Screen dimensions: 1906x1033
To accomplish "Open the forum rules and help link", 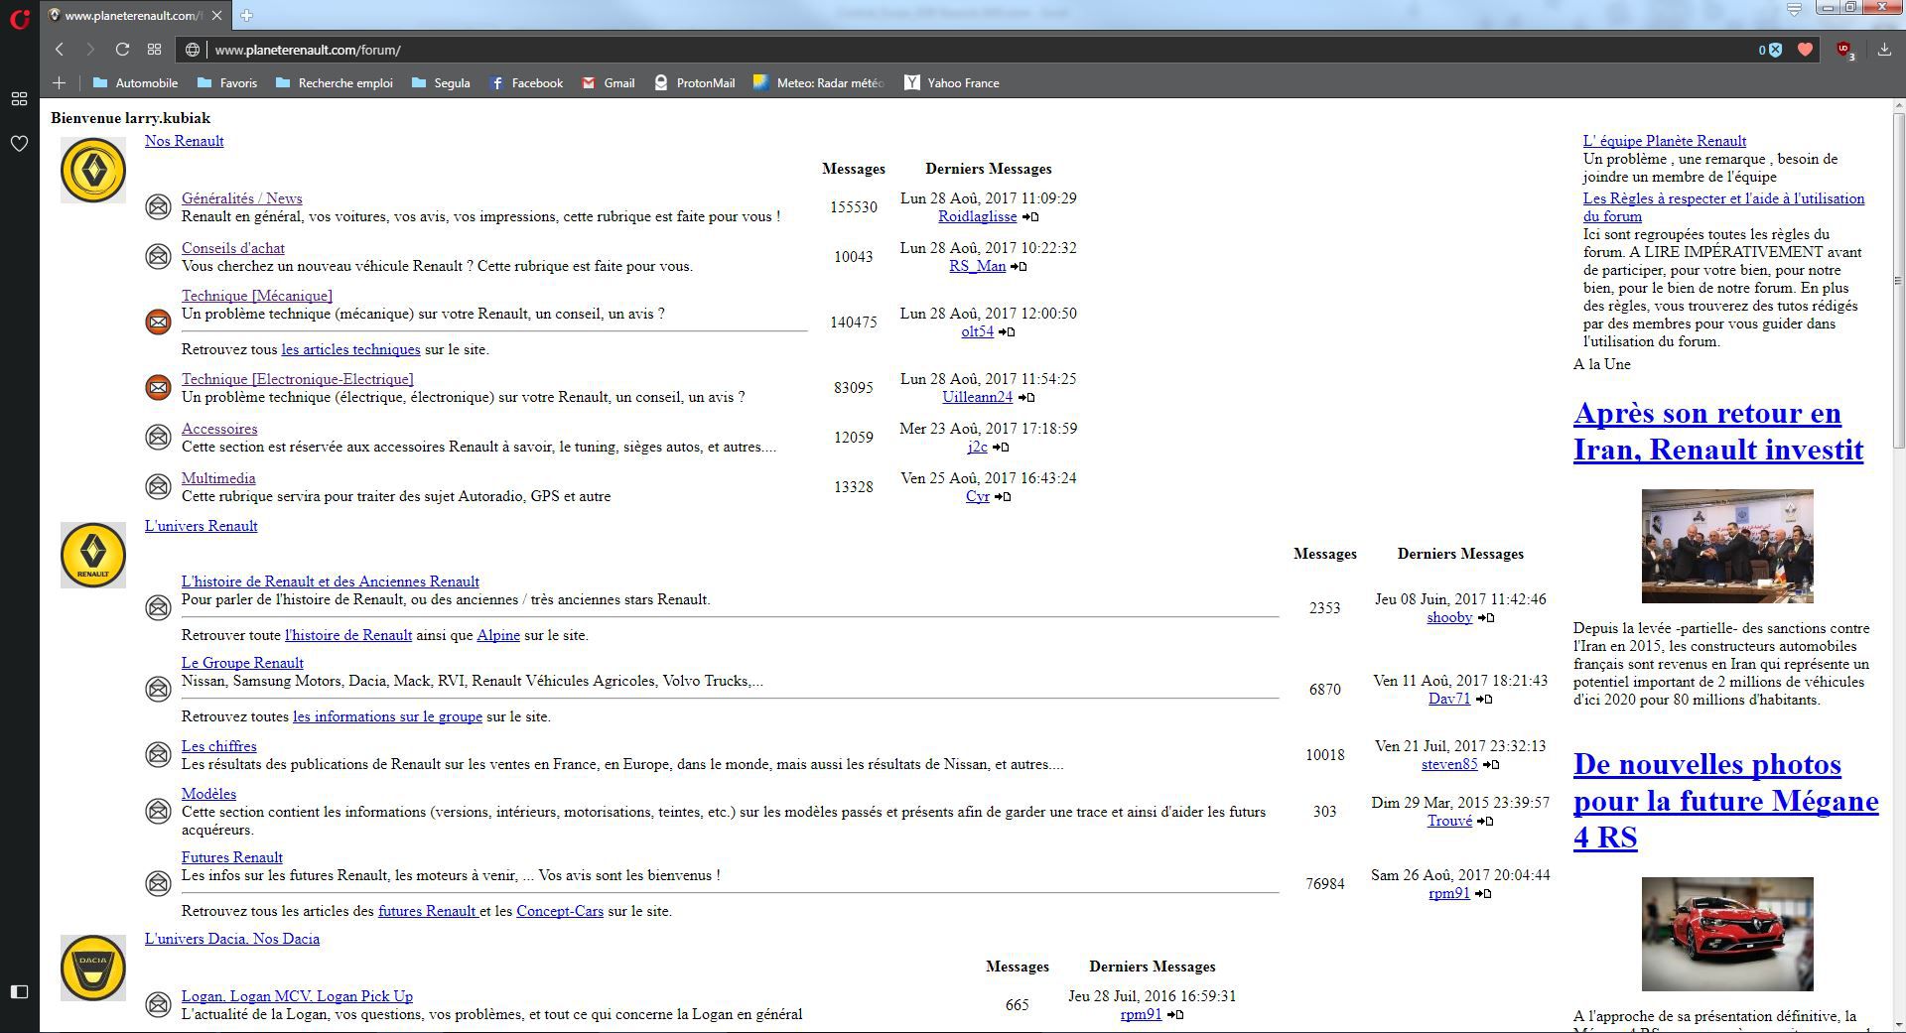I will point(1723,207).
